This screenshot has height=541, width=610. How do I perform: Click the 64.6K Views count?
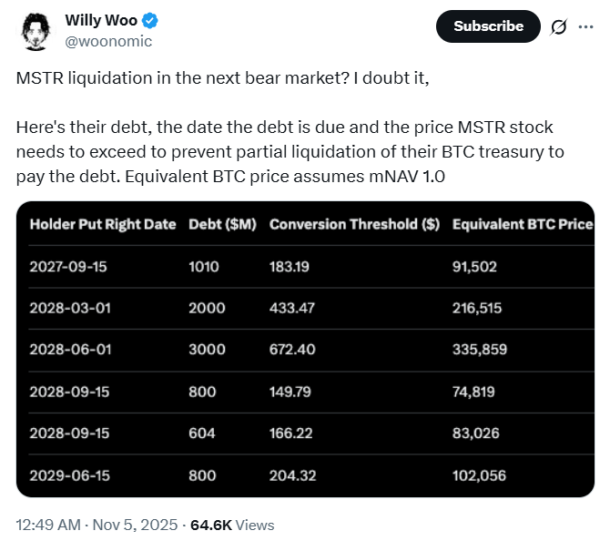tap(231, 525)
